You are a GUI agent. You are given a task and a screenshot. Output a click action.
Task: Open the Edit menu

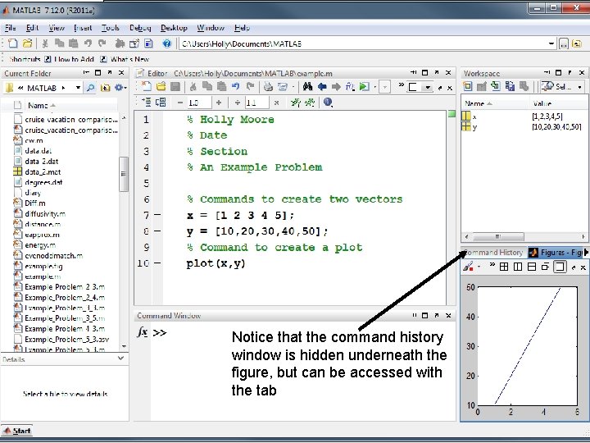tap(32, 28)
